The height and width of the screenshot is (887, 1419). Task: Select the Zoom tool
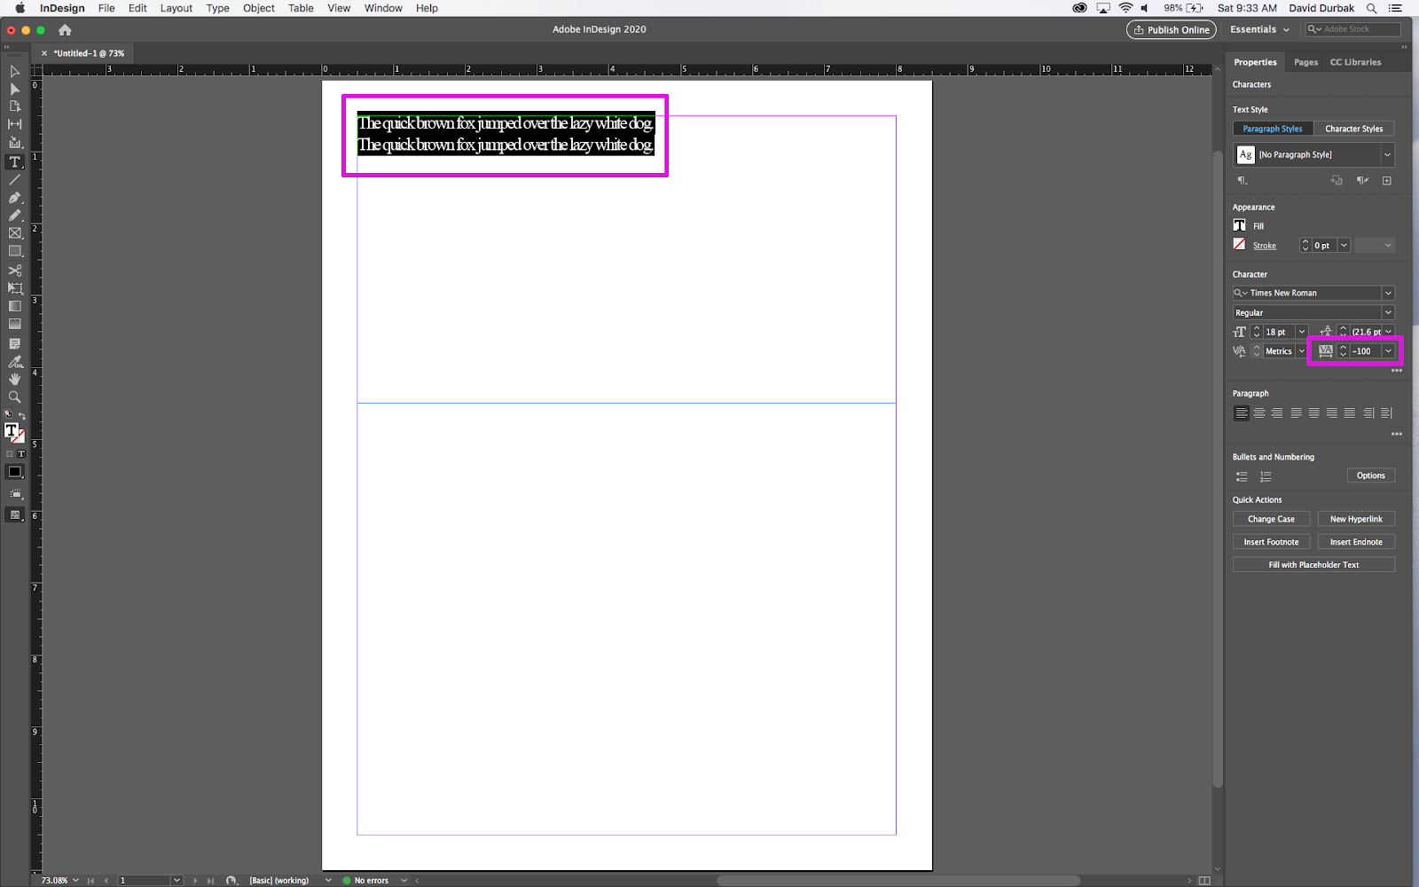pos(14,396)
